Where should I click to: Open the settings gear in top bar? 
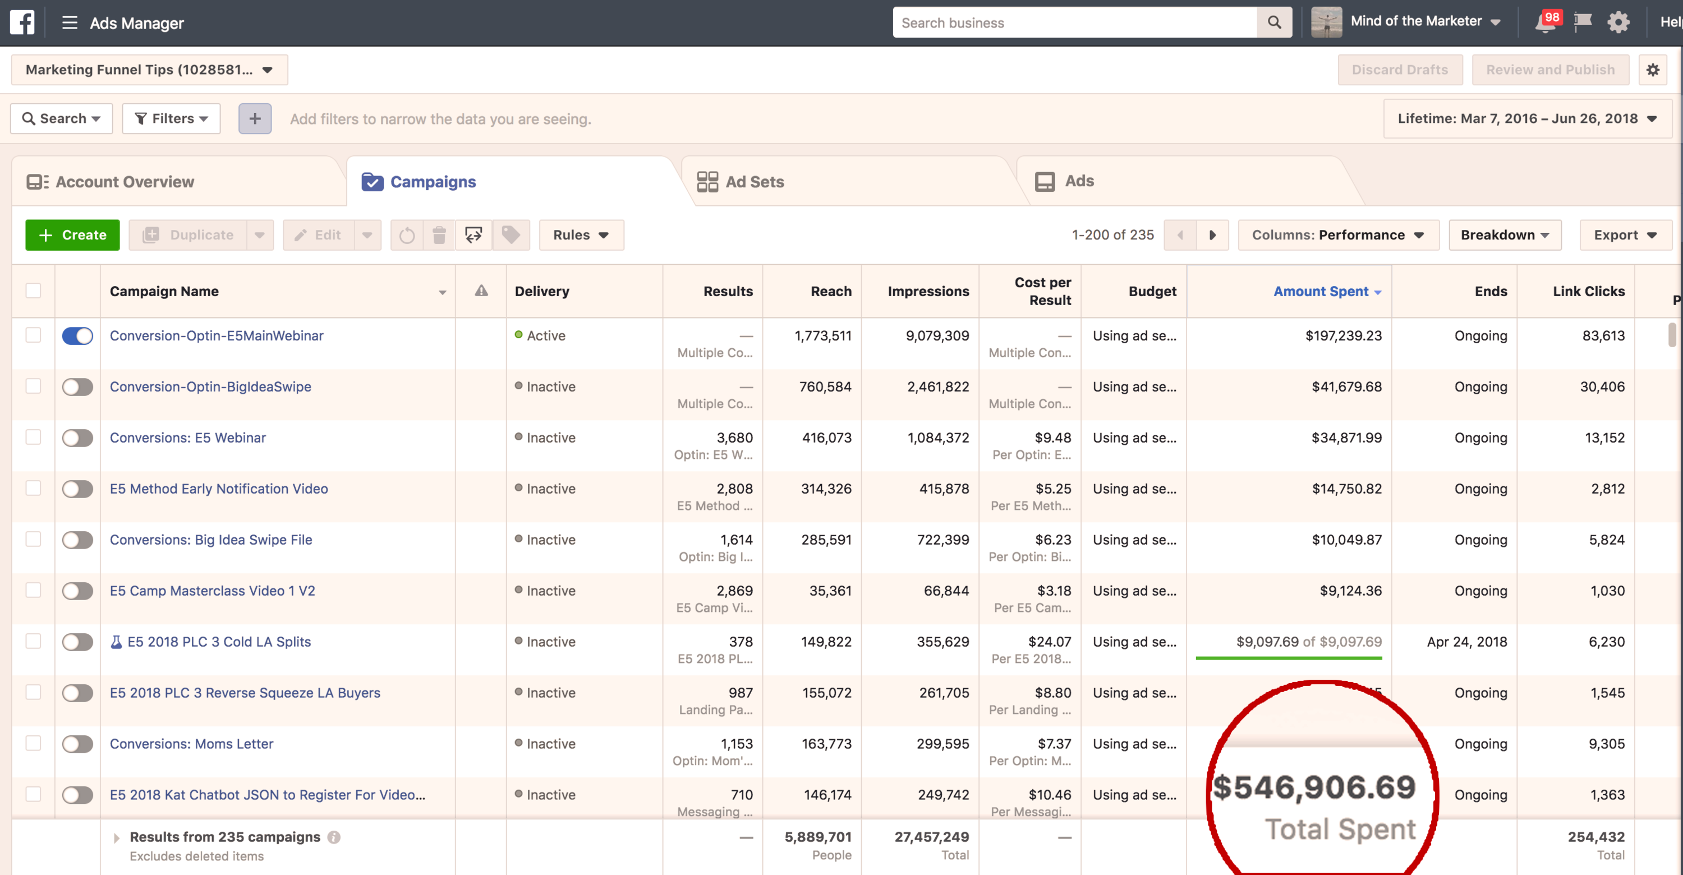click(1618, 22)
